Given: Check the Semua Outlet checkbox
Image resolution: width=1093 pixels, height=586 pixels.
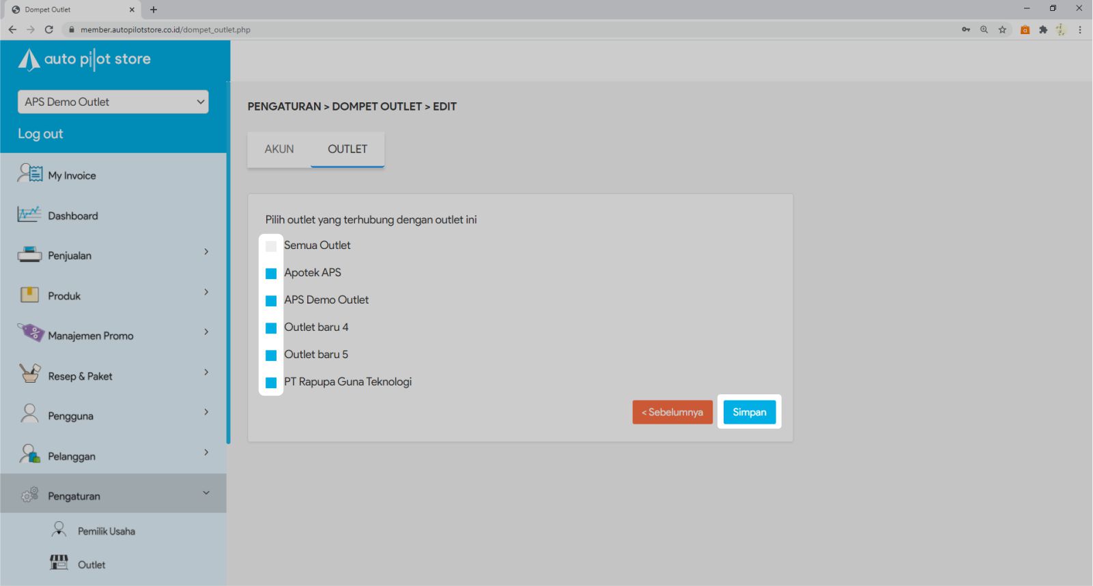Looking at the screenshot, I should 271,246.
